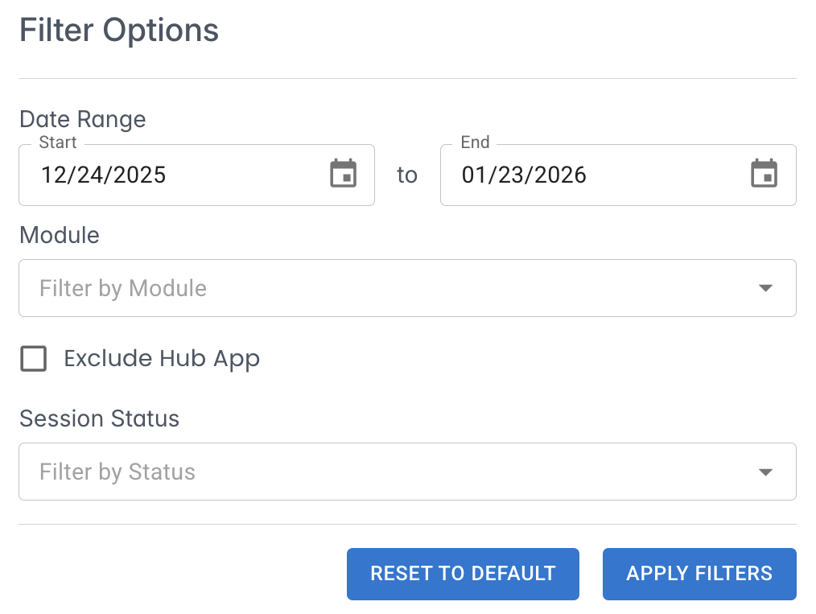Click the Filter Options heading
816x614 pixels.
tap(119, 31)
